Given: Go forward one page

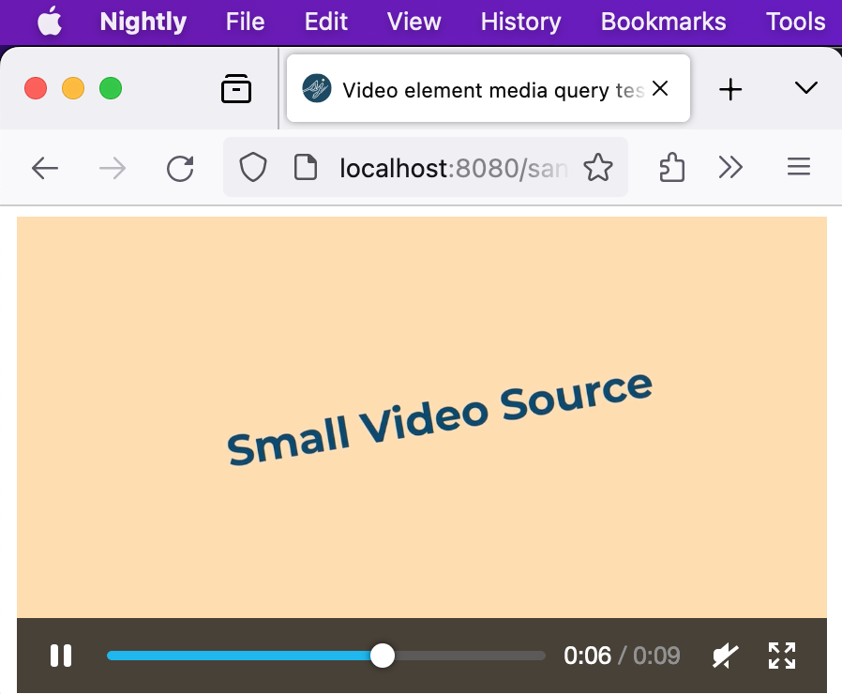Looking at the screenshot, I should pos(113,168).
